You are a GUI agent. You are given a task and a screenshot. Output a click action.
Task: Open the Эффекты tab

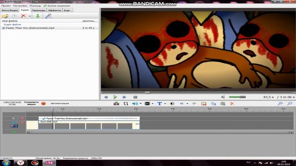[55, 10]
